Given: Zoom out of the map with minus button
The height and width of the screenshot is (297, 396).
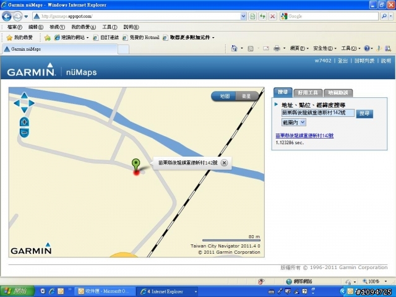Looking at the screenshot, I should [x=24, y=132].
